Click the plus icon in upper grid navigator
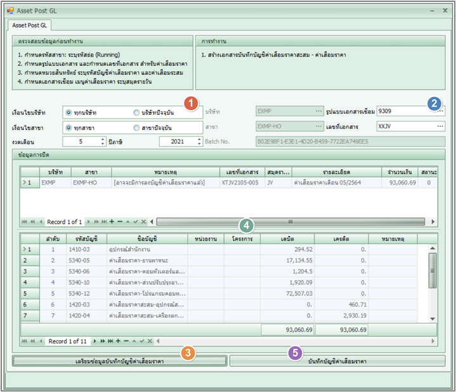This screenshot has width=456, height=392. [112, 222]
